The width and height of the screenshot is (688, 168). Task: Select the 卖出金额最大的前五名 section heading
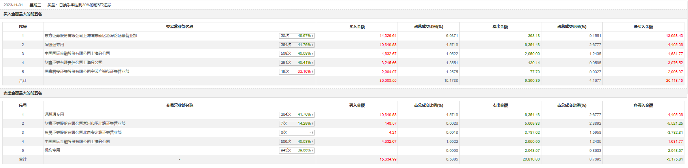(x=23, y=93)
